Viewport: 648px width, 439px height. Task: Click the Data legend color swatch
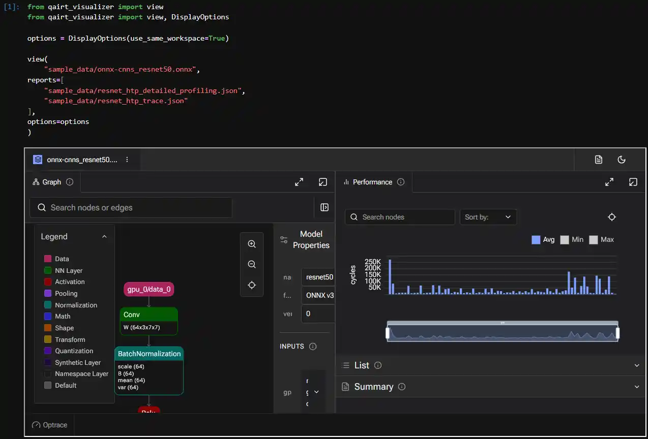click(x=48, y=259)
